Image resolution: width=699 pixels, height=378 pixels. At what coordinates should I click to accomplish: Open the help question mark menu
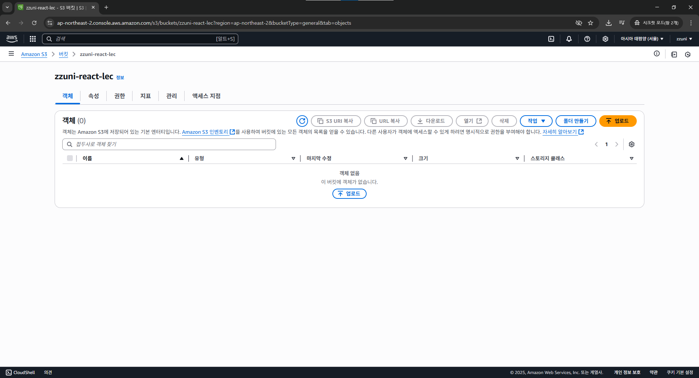point(587,39)
